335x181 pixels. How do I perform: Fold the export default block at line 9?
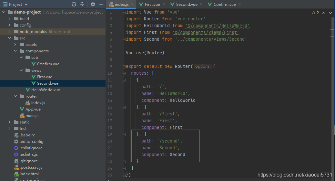point(124,67)
